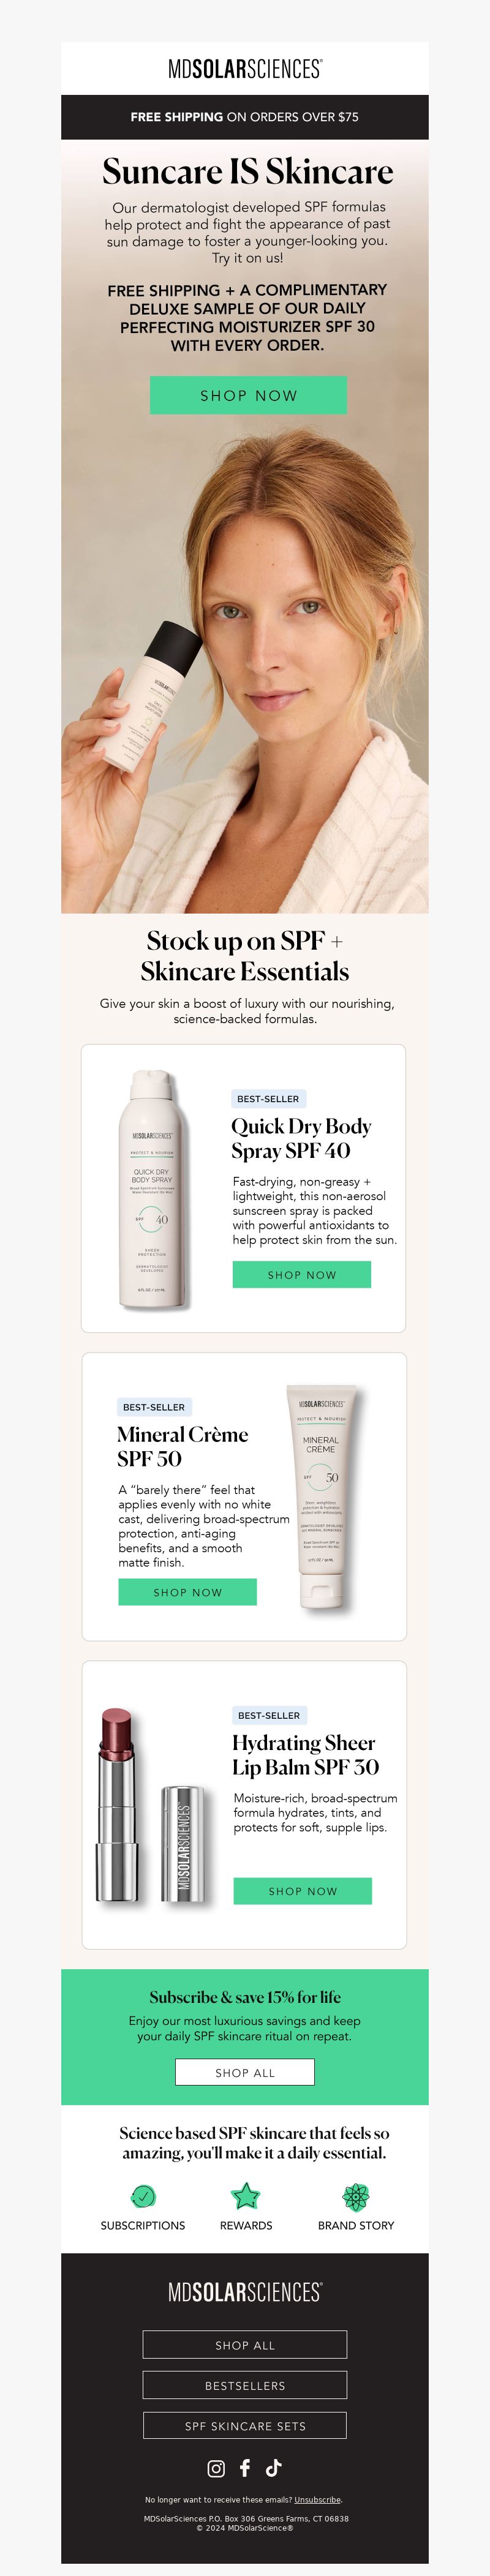Viewport: 490px width, 2576px height.
Task: Click the green Shop Now hero button
Action: (x=248, y=395)
